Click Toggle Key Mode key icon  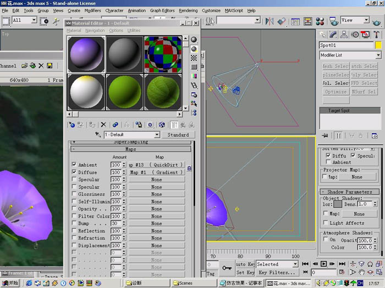[227, 268]
